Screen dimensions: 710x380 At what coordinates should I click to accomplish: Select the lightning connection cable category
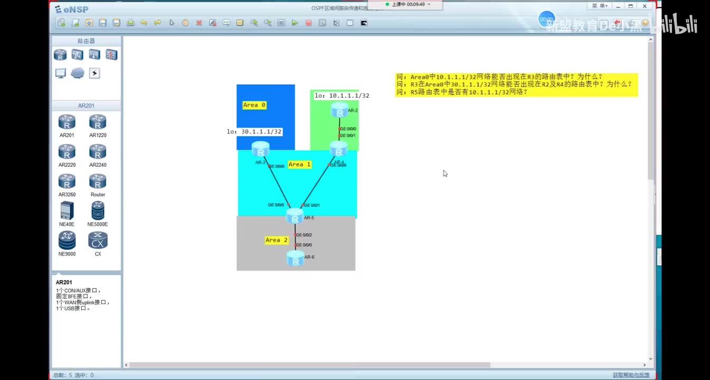click(x=94, y=73)
